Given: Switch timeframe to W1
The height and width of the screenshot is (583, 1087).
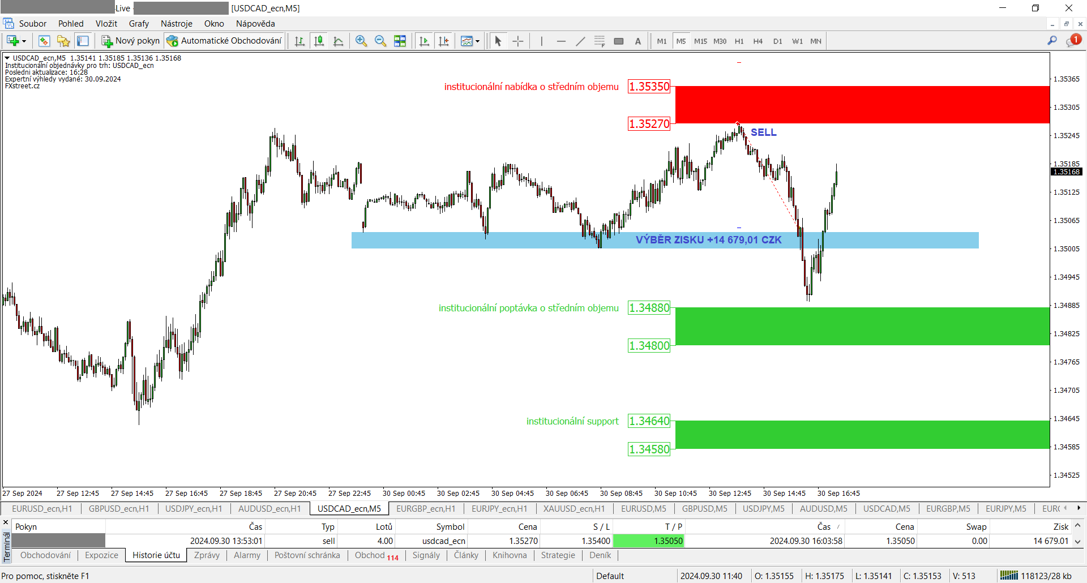Looking at the screenshot, I should [x=797, y=41].
